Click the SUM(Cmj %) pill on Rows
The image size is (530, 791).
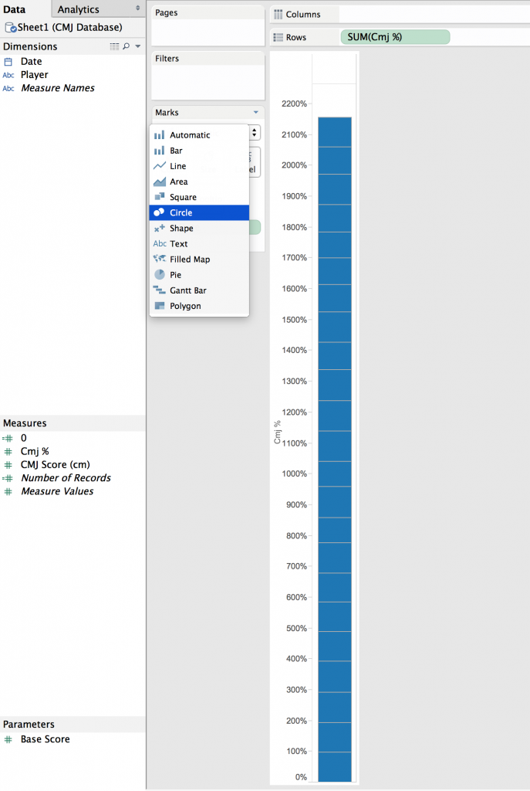(395, 37)
